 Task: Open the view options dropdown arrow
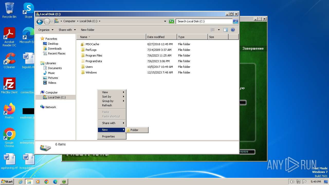(x=219, y=30)
